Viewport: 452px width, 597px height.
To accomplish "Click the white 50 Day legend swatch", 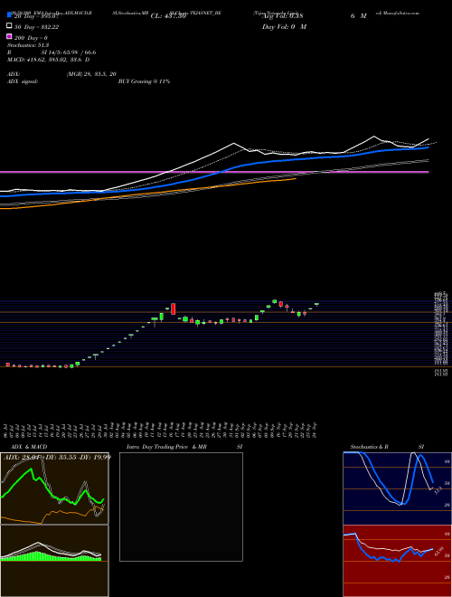I will [x=9, y=26].
